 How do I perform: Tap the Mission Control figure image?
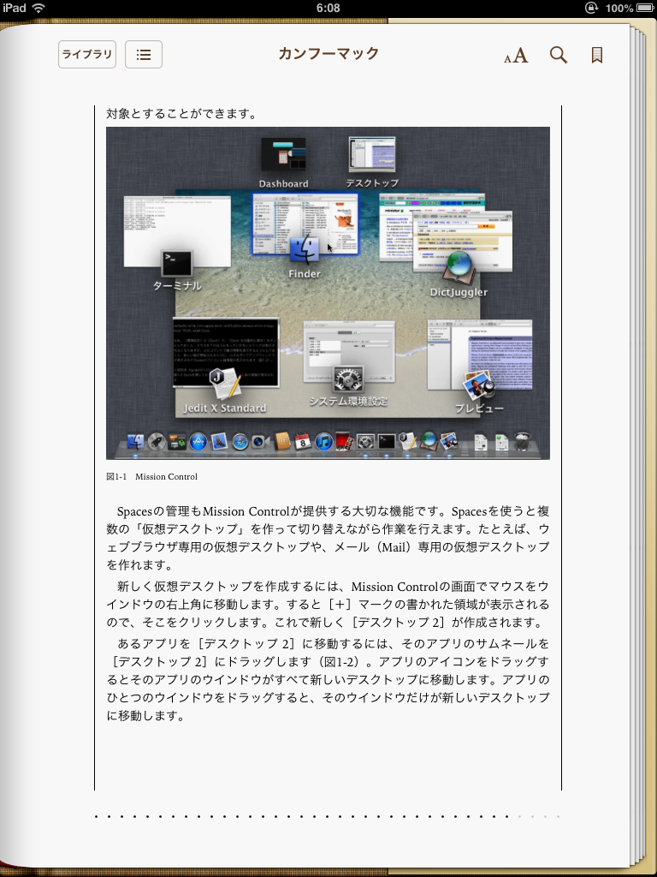click(328, 293)
